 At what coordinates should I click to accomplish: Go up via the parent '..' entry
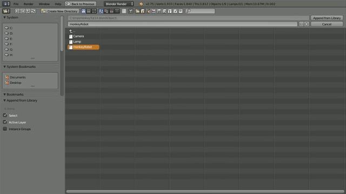pos(72,31)
